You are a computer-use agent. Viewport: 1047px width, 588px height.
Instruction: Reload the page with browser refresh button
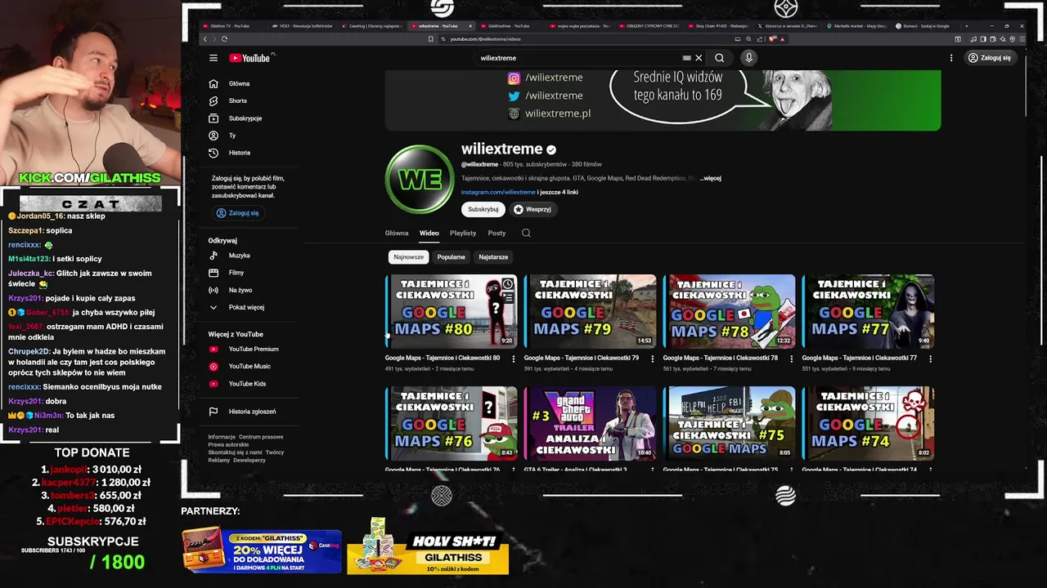click(224, 38)
